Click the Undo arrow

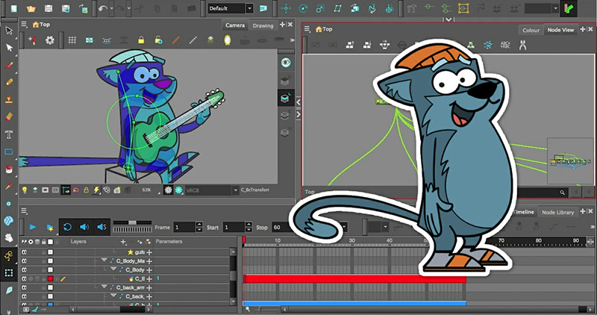click(103, 8)
